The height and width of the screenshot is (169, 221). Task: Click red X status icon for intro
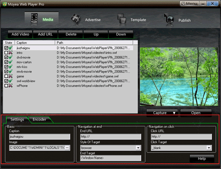pyautogui.click(x=11, y=53)
